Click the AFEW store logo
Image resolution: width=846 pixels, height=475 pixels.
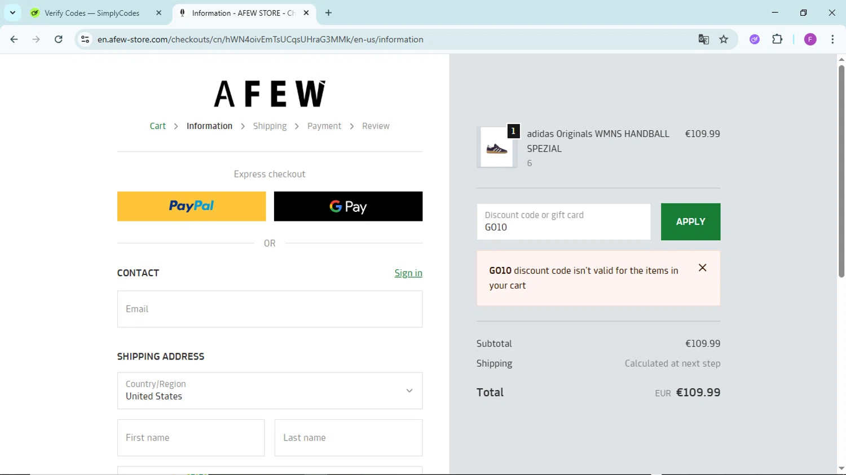(270, 94)
